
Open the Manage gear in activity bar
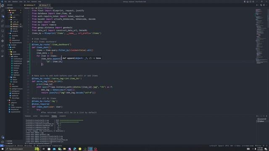3,142
